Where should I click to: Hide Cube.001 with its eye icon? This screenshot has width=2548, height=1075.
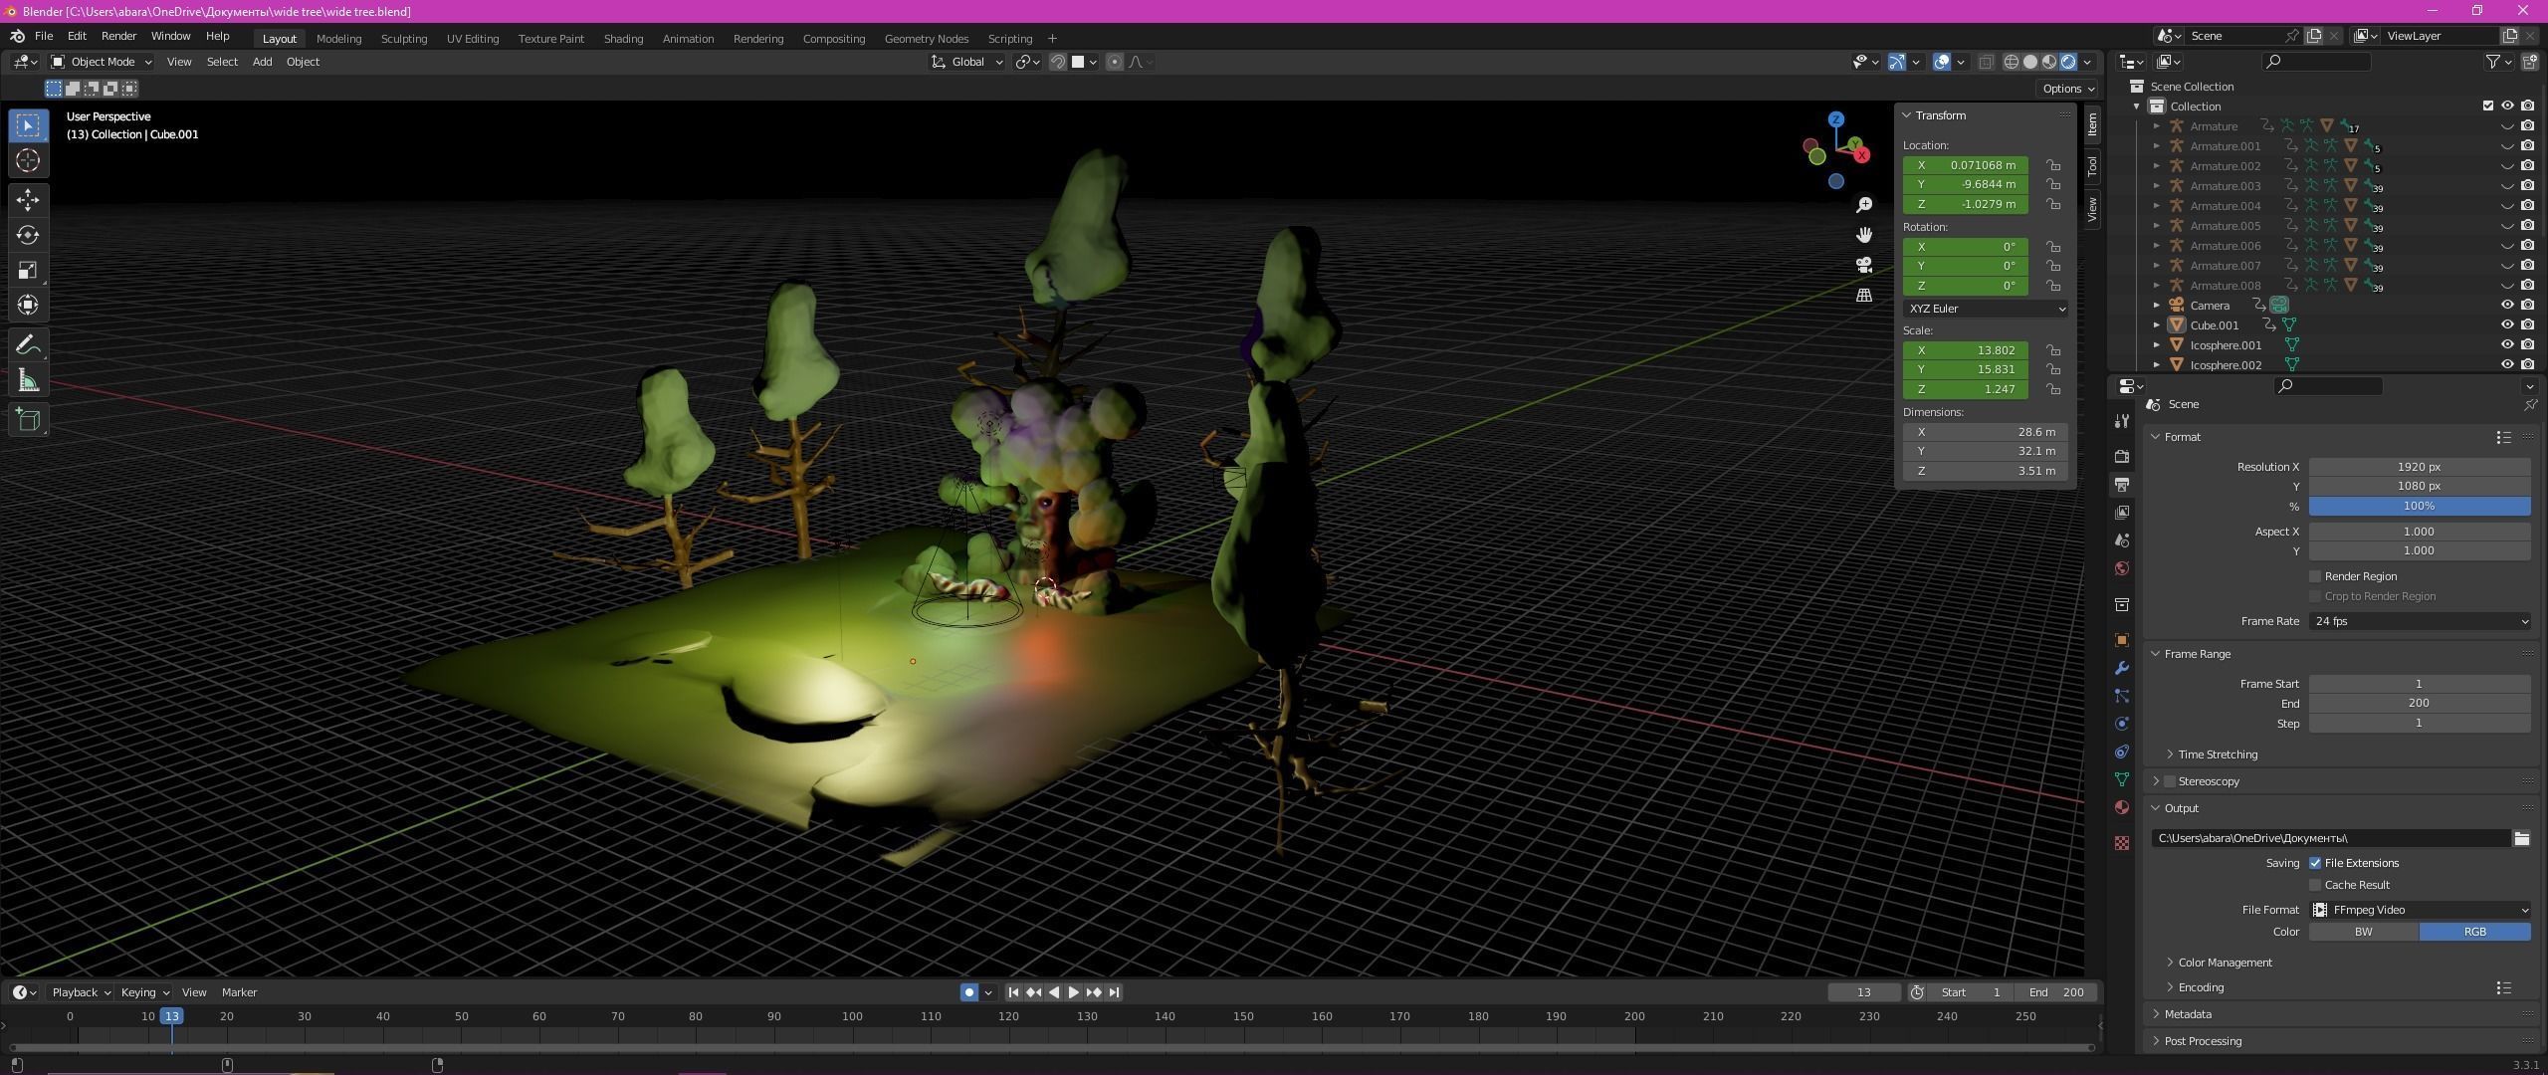pos(2507,325)
